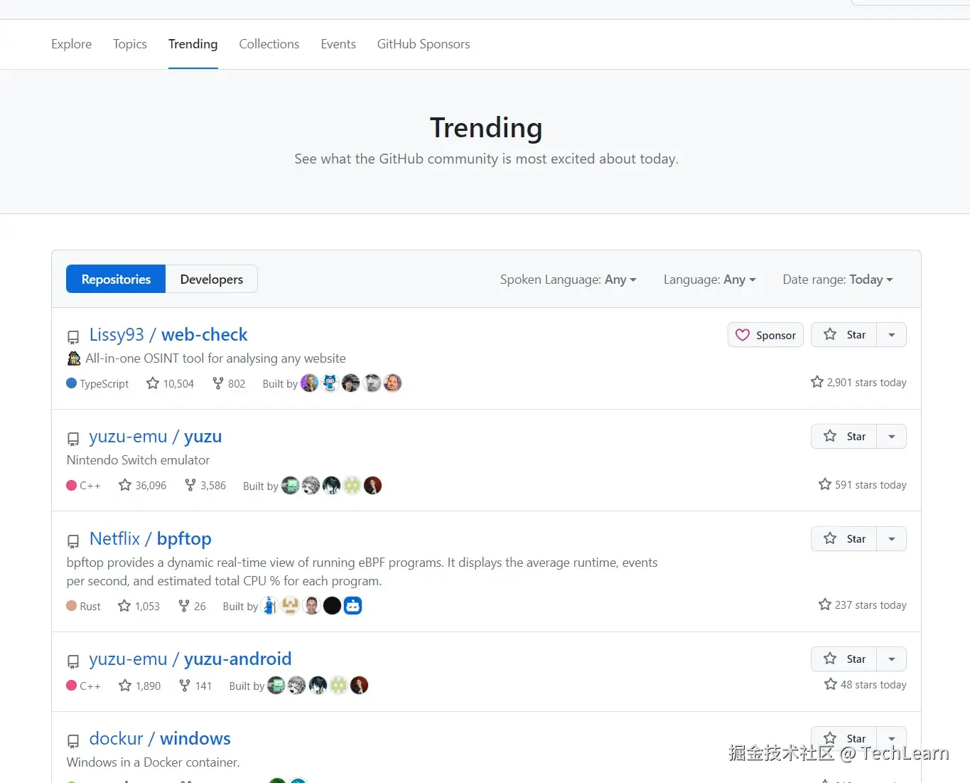View bpftop stargazers count 1,053
The image size is (970, 783).
coord(139,606)
